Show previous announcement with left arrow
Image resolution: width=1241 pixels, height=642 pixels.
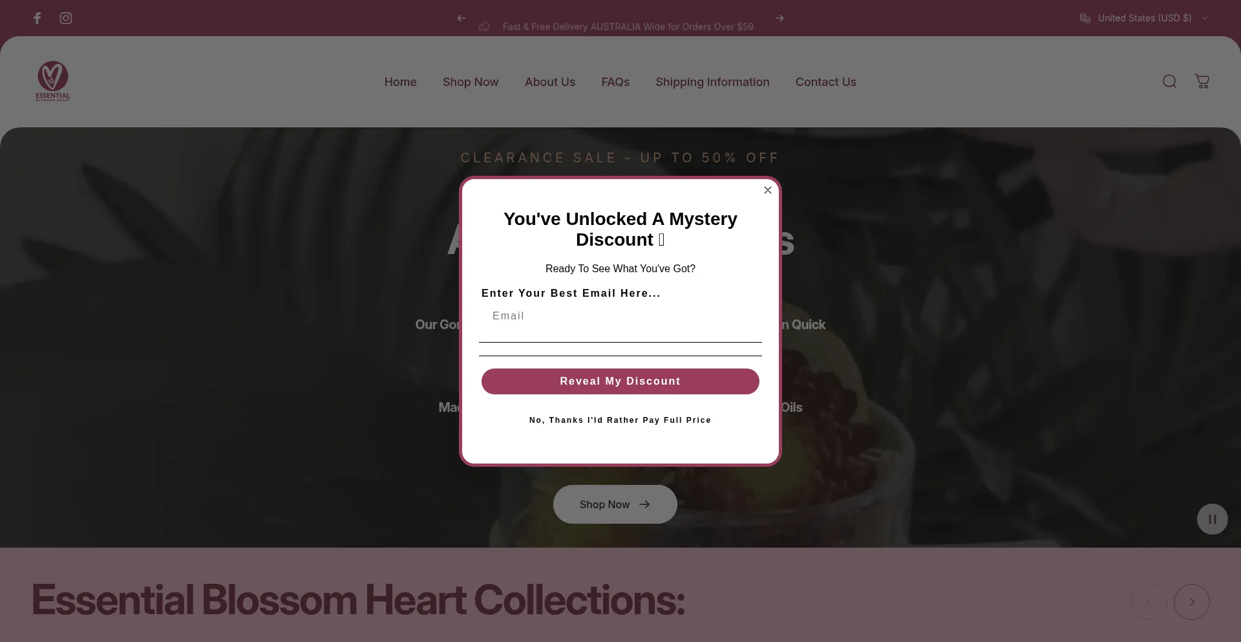click(461, 18)
